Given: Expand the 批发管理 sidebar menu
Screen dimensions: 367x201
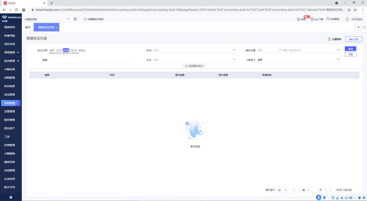Looking at the screenshot, I should [x=11, y=61].
